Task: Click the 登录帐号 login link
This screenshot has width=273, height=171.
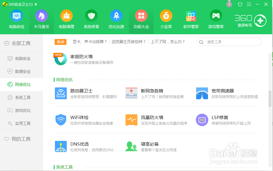Action: (245, 25)
